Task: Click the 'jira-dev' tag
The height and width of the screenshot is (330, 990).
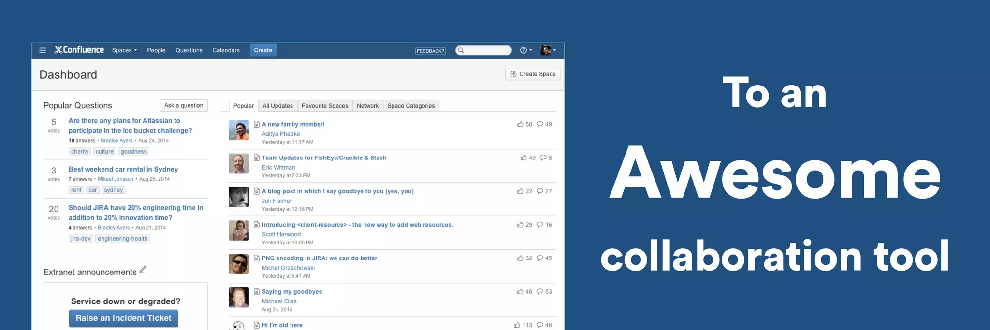Action: point(81,239)
